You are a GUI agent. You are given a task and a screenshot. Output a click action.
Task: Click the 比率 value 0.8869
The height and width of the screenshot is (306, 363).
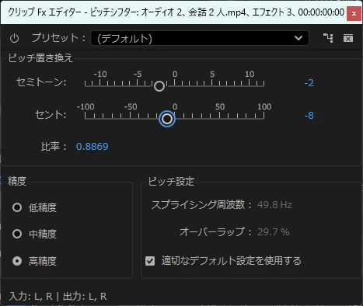[92, 147]
